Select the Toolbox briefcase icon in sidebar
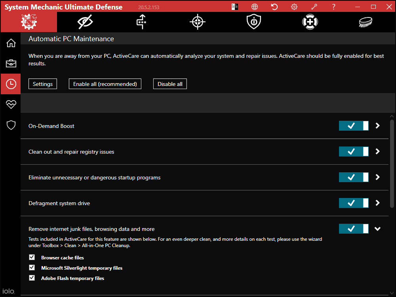 tap(11, 63)
